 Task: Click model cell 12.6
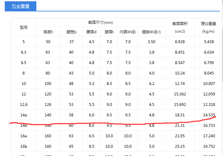point(24,105)
